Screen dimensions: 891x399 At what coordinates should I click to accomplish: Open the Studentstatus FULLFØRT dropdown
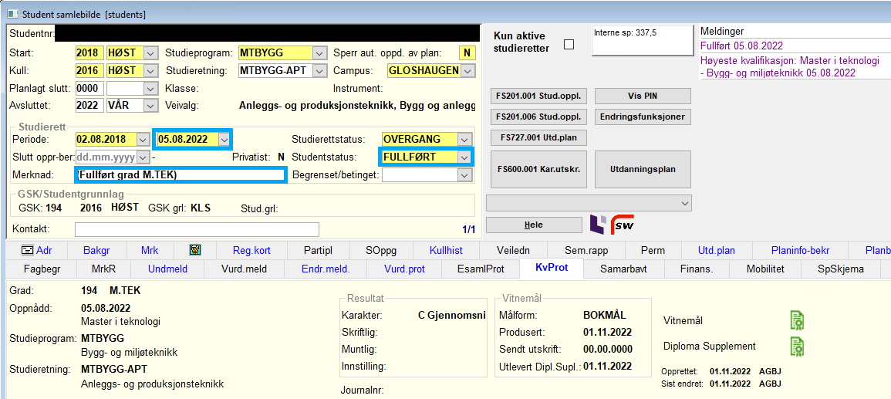click(x=466, y=157)
